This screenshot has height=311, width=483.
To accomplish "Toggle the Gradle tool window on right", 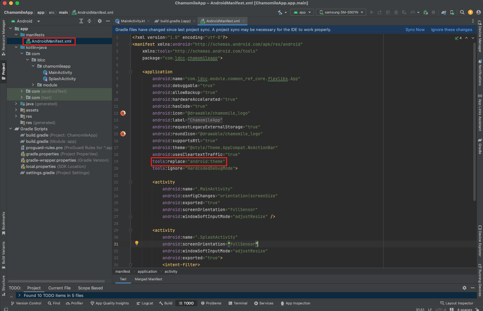I will [x=480, y=147].
